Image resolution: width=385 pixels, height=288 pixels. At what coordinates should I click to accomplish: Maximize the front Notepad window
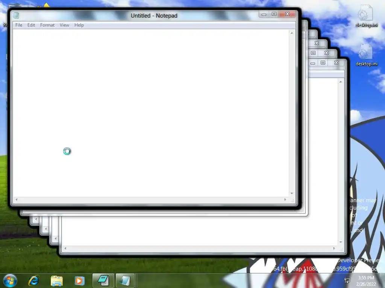point(274,14)
